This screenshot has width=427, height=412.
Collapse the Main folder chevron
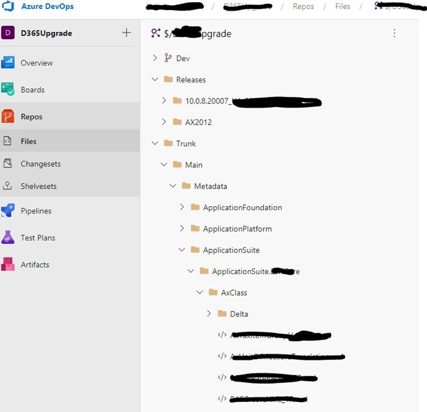[x=164, y=164]
